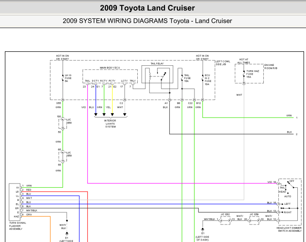Click the DCTY terminal on the ECU
This screenshot has height=242, width=306.
pyautogui.click(x=96, y=81)
